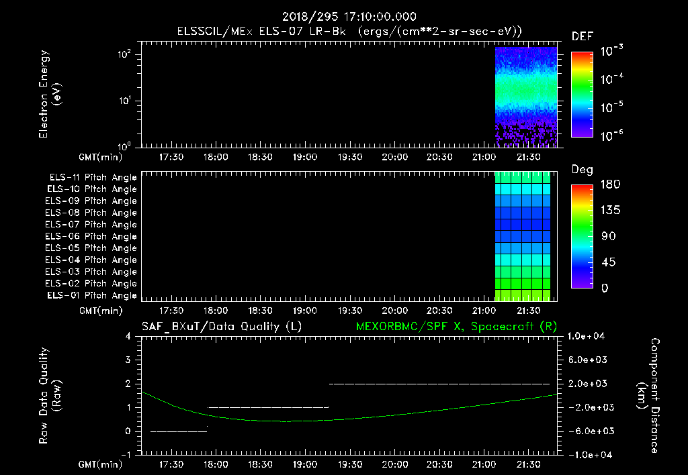Select the ELS-04 Pitch Angle row label
688x475 pixels.
[x=91, y=260]
